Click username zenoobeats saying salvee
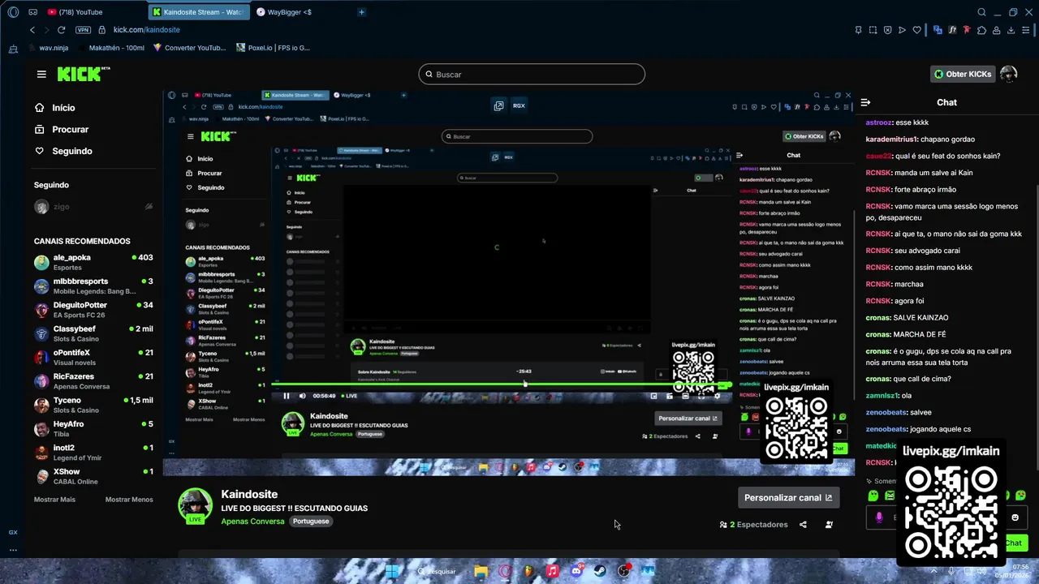 point(886,412)
